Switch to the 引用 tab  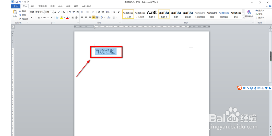pos(52,7)
